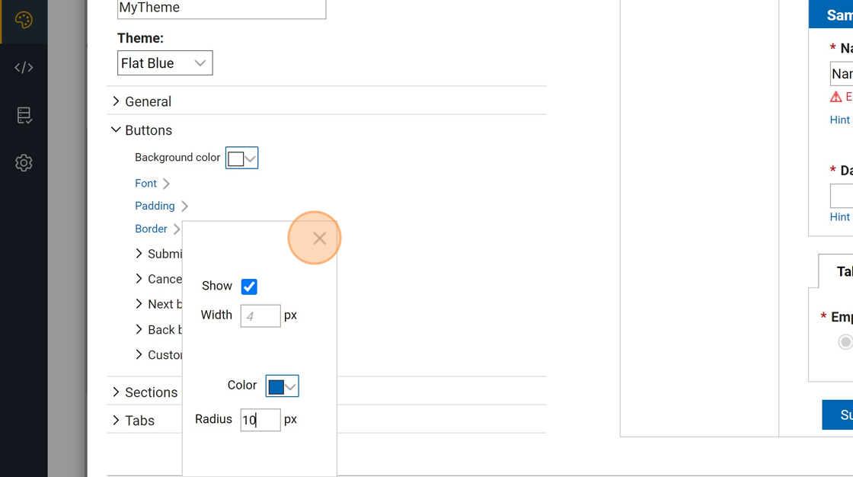Screen dimensions: 853x477
Task: Open the form checklist icon in sidebar
Action: point(24,115)
